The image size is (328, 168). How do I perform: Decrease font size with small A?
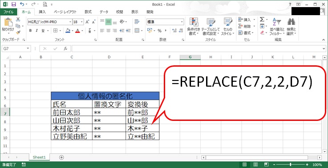coord(93,22)
